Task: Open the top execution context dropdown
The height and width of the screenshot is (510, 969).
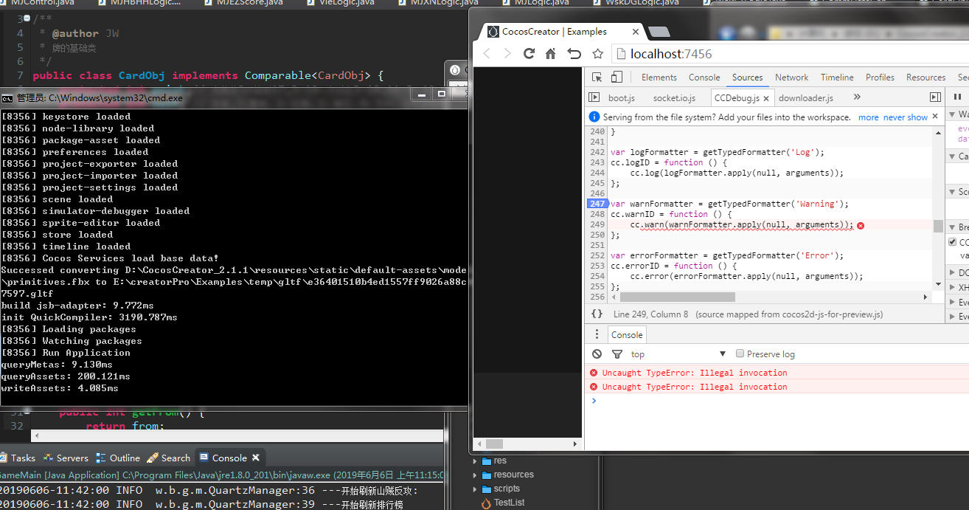Action: [x=722, y=354]
